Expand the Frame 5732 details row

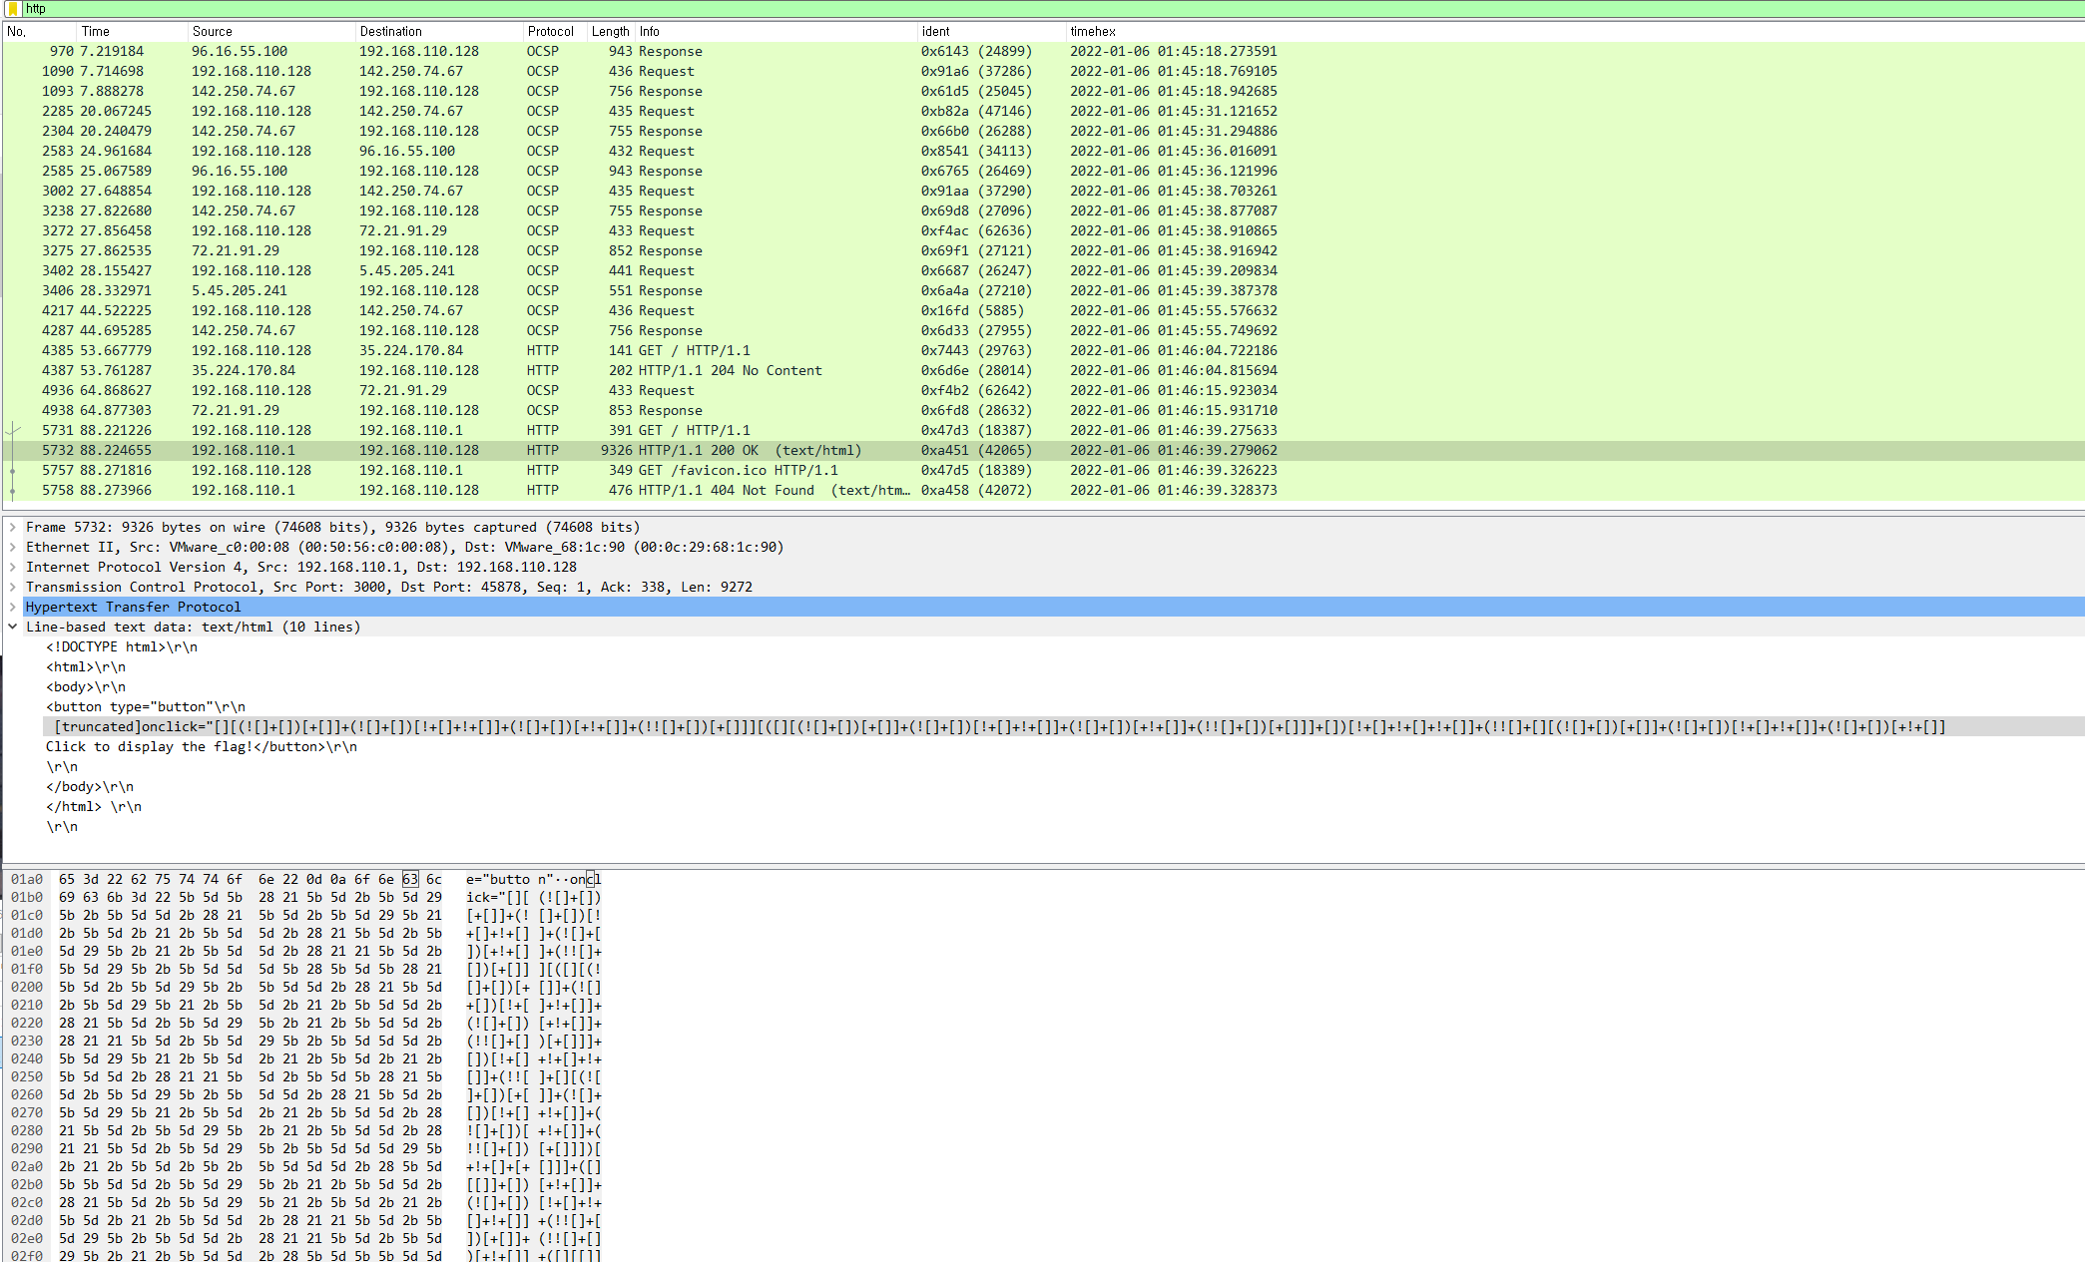pos(12,527)
